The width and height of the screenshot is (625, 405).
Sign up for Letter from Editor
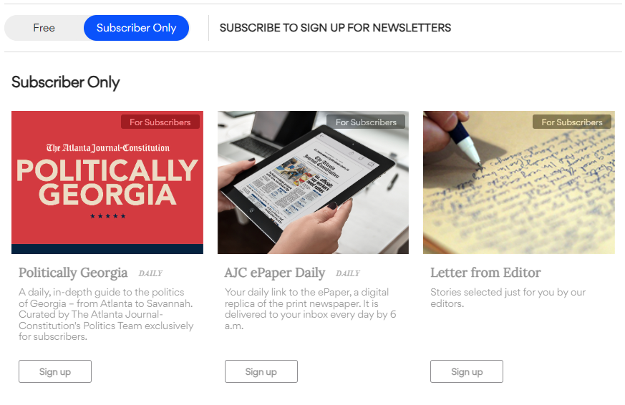pyautogui.click(x=467, y=371)
